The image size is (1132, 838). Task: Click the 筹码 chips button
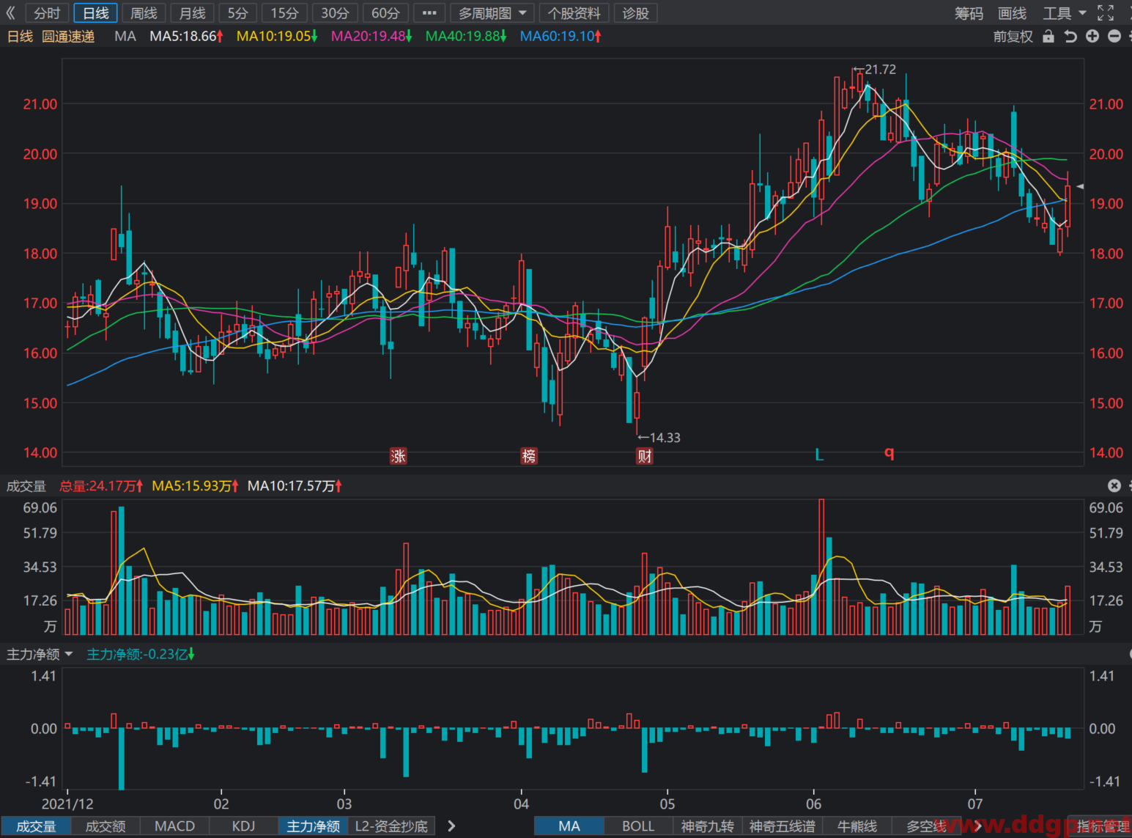(x=969, y=13)
